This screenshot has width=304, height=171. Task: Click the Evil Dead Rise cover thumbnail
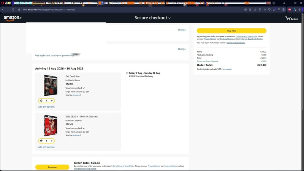point(51,85)
